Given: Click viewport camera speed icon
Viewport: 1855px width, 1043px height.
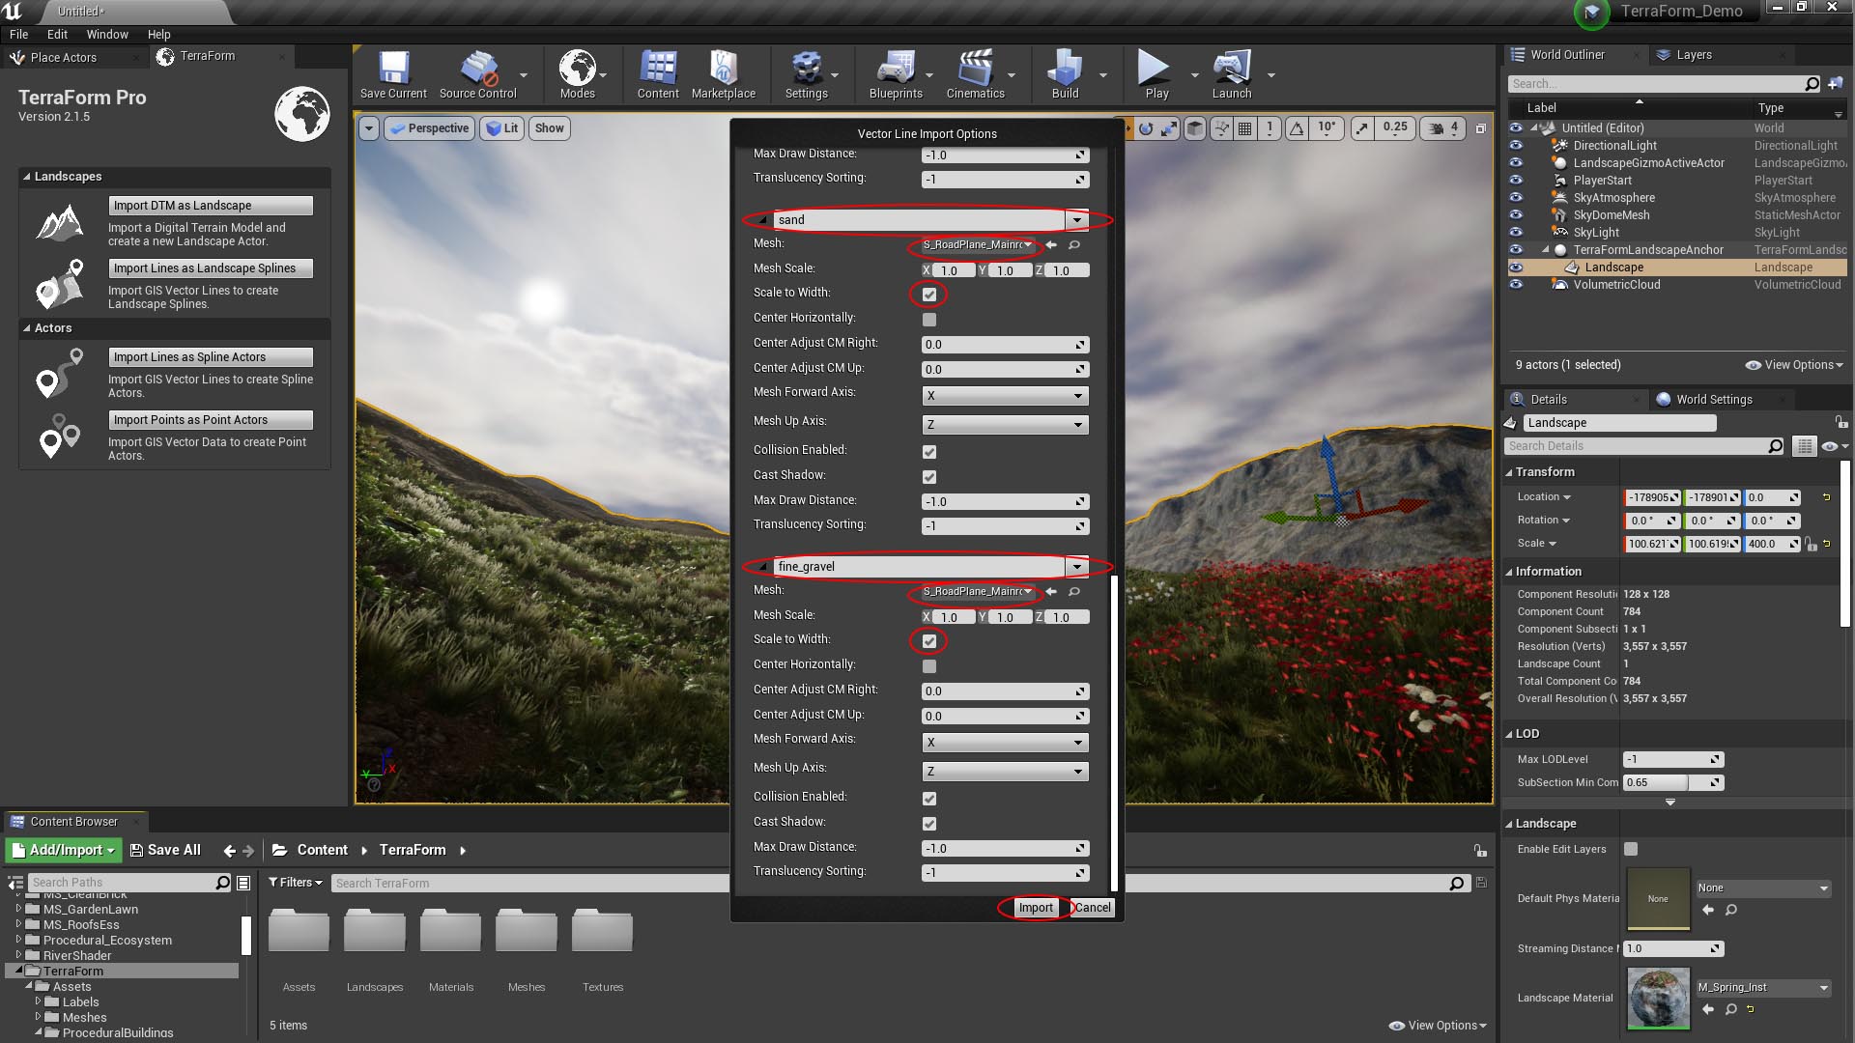Looking at the screenshot, I should coord(1437,128).
